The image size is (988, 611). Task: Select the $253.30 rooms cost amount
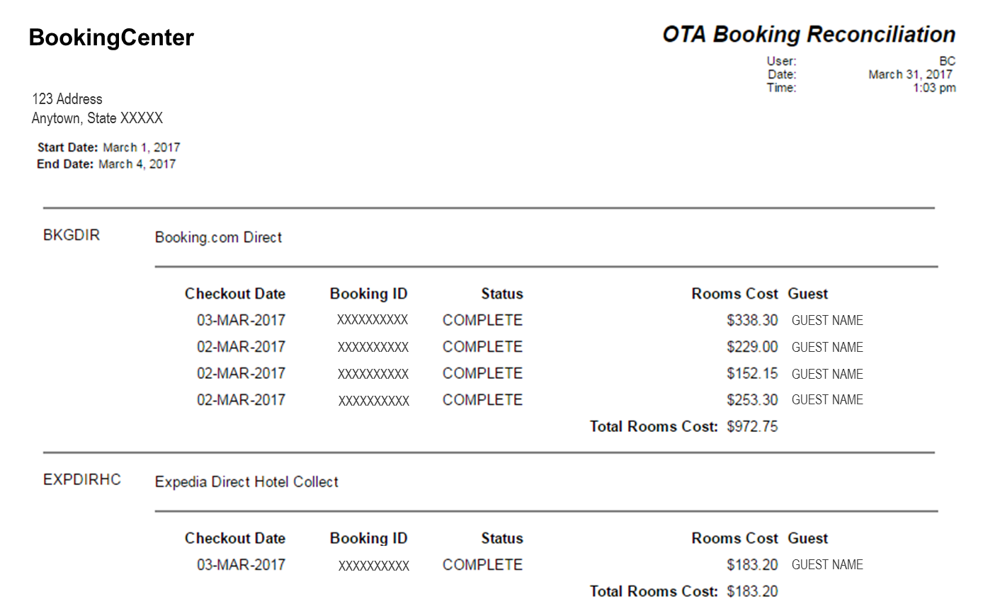[752, 400]
